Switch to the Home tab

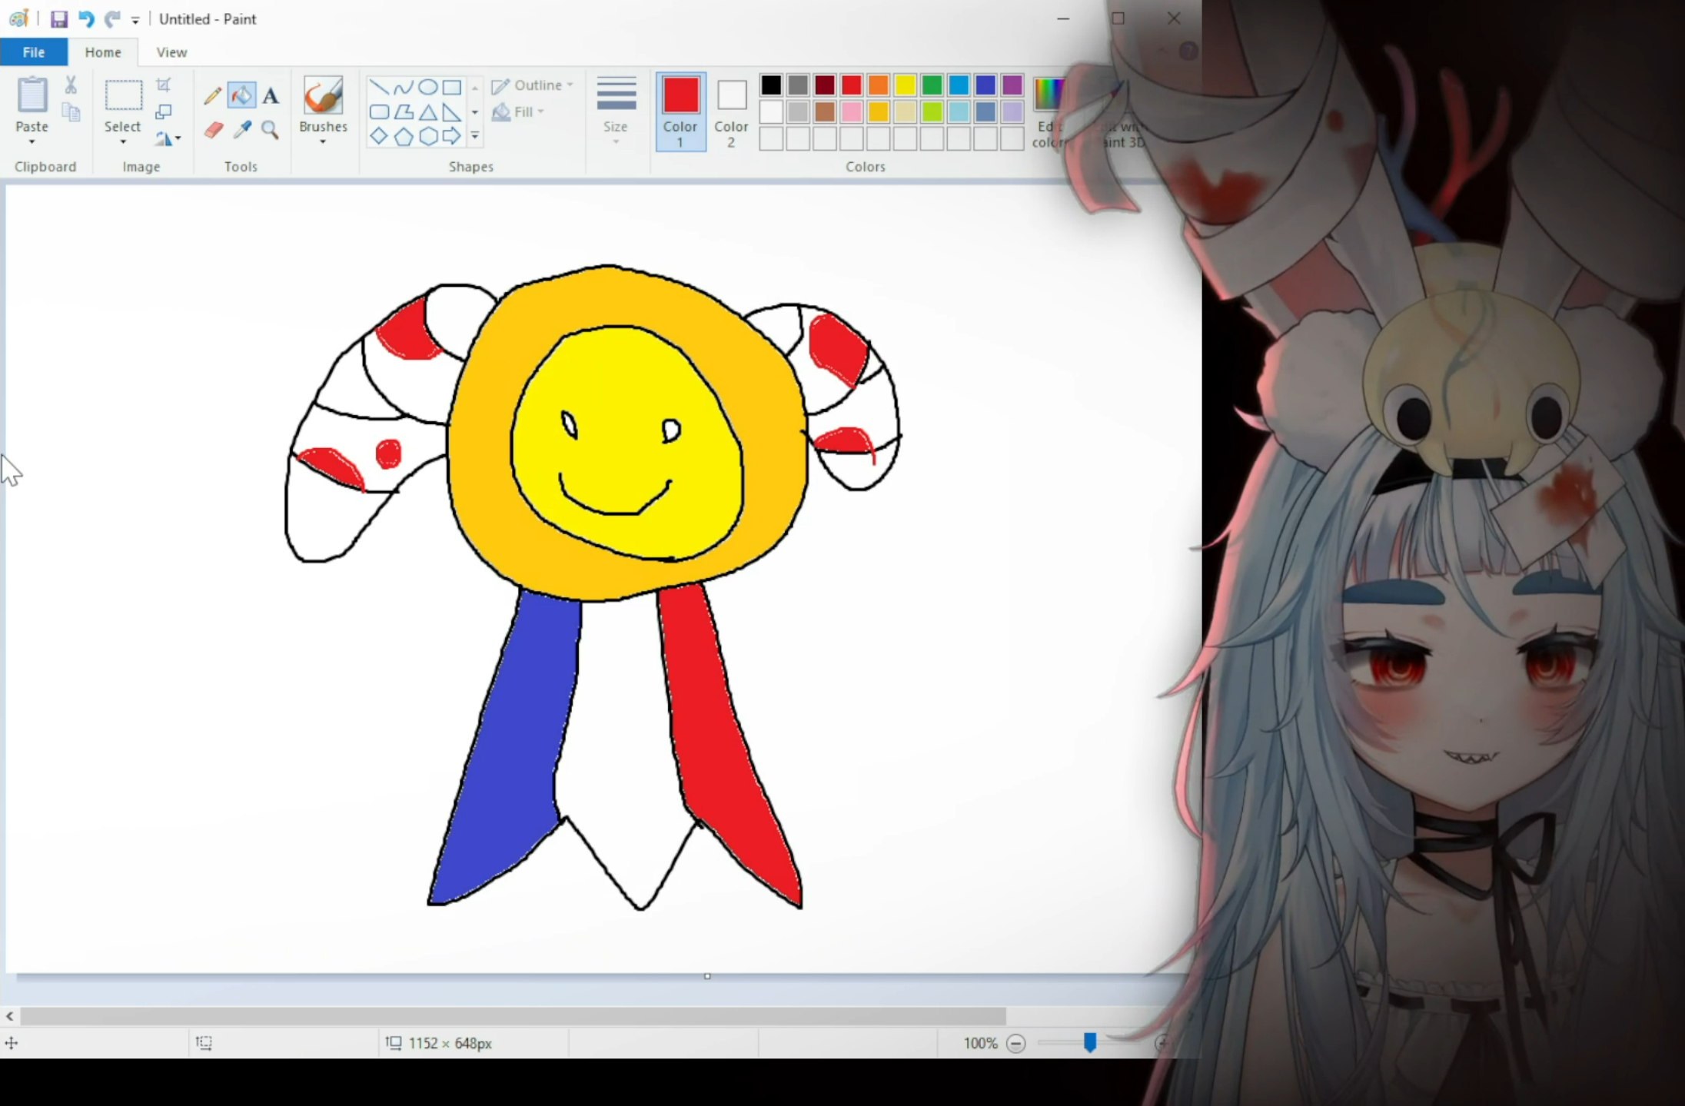pos(103,52)
